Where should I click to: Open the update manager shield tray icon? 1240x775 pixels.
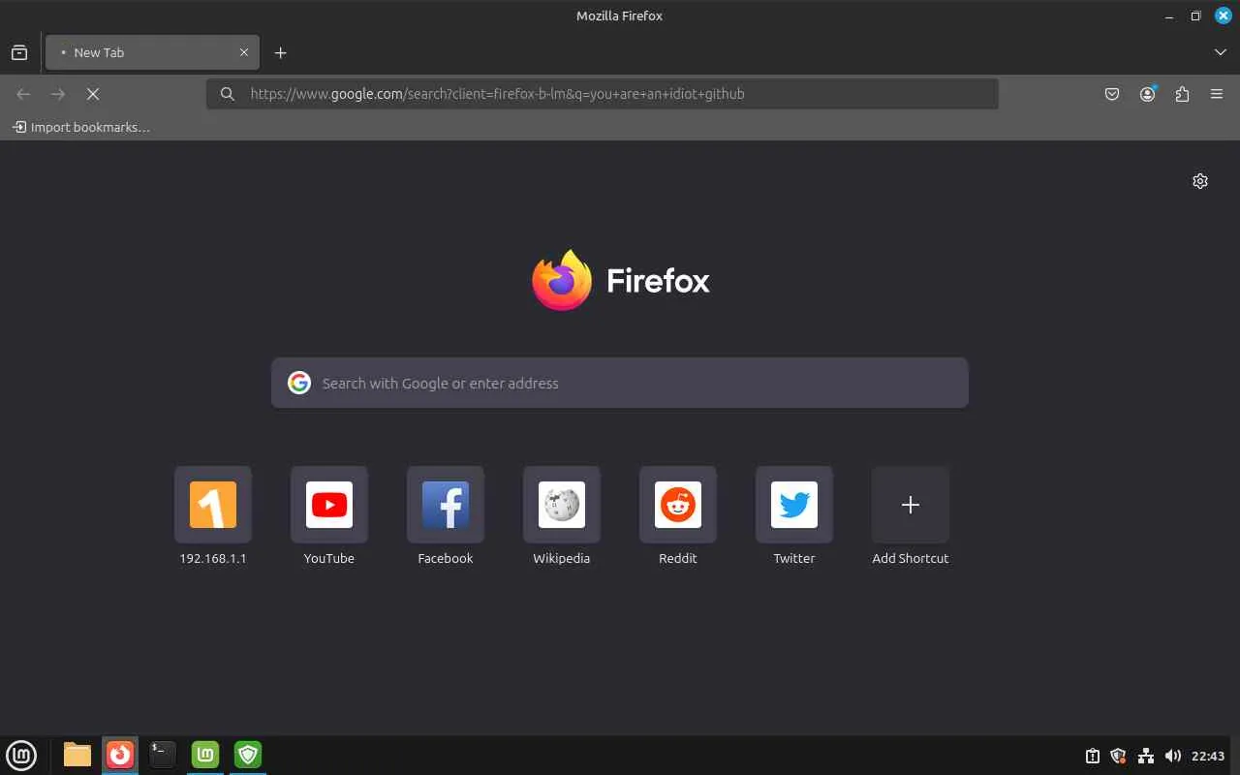coord(1118,756)
